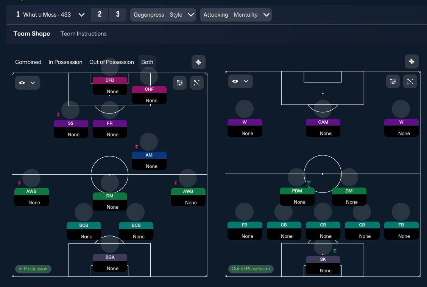Screen dimensions: 427x287
Task: Open the What a Mess - 433 tactic dropdown
Action: click(51, 15)
